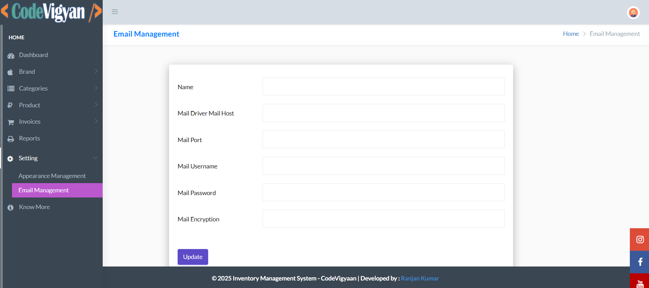Click the Reports printer icon
The width and height of the screenshot is (649, 288).
11,139
